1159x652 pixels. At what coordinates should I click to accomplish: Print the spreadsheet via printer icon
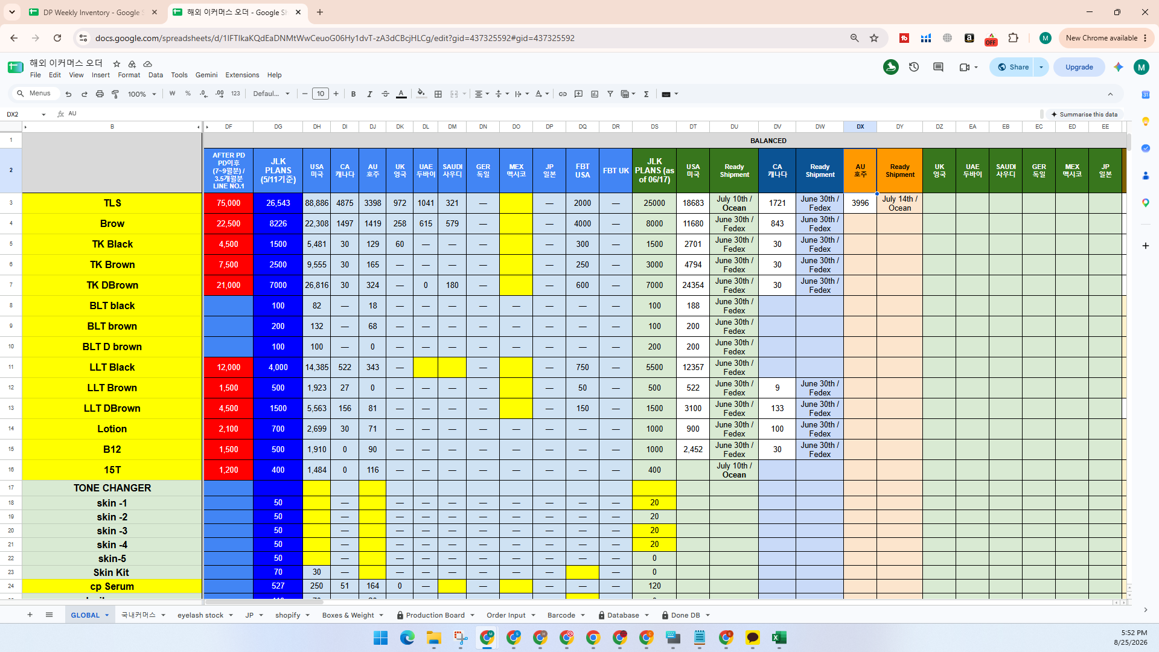tap(100, 94)
